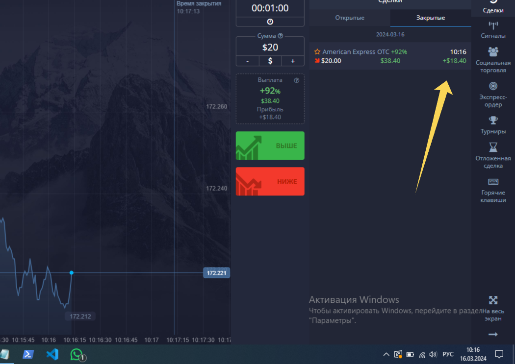
Task: Switch time mode via clock icon button
Action: pyautogui.click(x=270, y=22)
